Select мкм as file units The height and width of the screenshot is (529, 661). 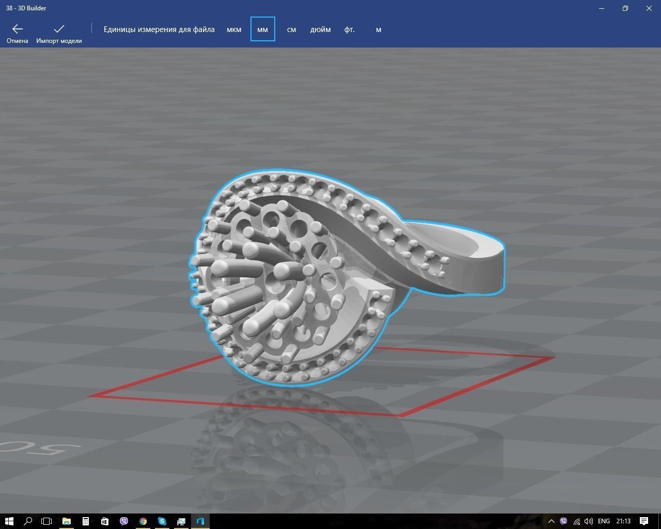pos(234,29)
